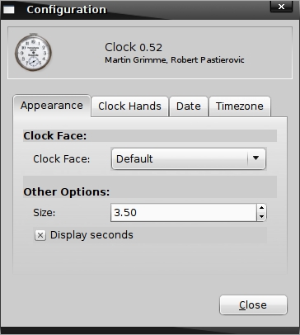Image resolution: width=300 pixels, height=335 pixels.
Task: Switch to the Clock Hands tab
Action: point(129,106)
